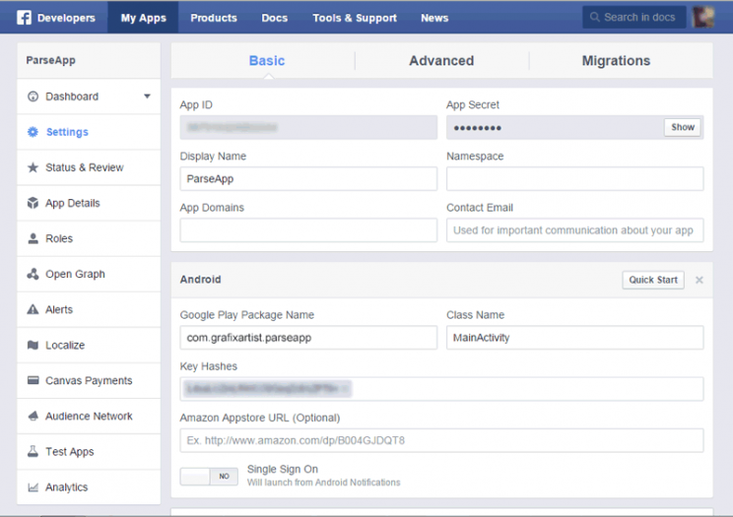Click the Analytics chart icon
The image size is (733, 517).
33,487
